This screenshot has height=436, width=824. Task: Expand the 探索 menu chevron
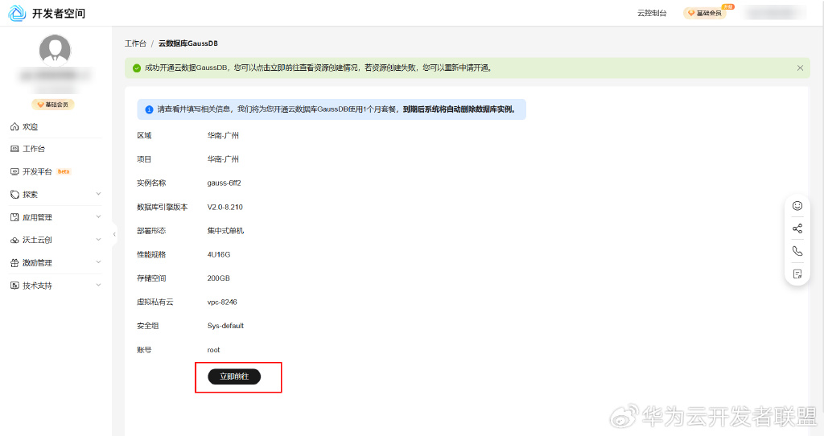[x=98, y=194]
